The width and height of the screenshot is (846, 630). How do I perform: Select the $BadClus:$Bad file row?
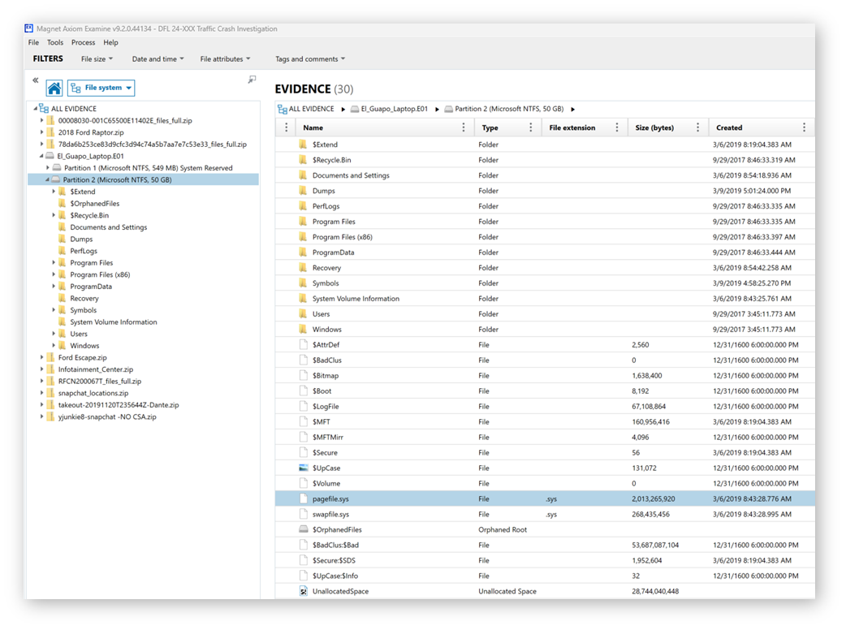click(x=545, y=546)
